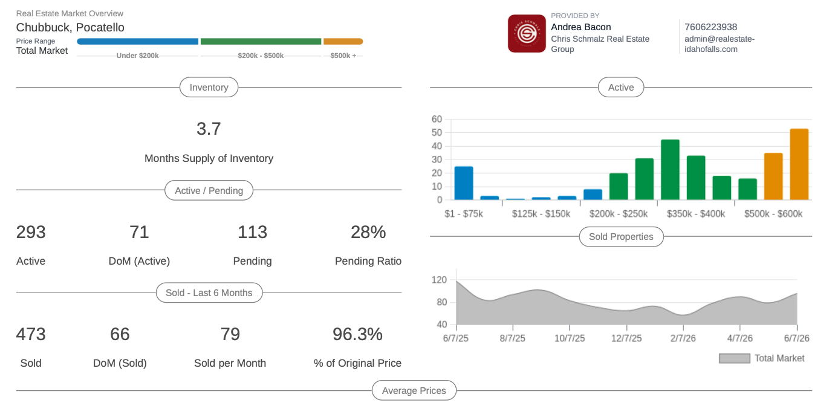Click the Inventory section label
The height and width of the screenshot is (406, 829).
(209, 88)
